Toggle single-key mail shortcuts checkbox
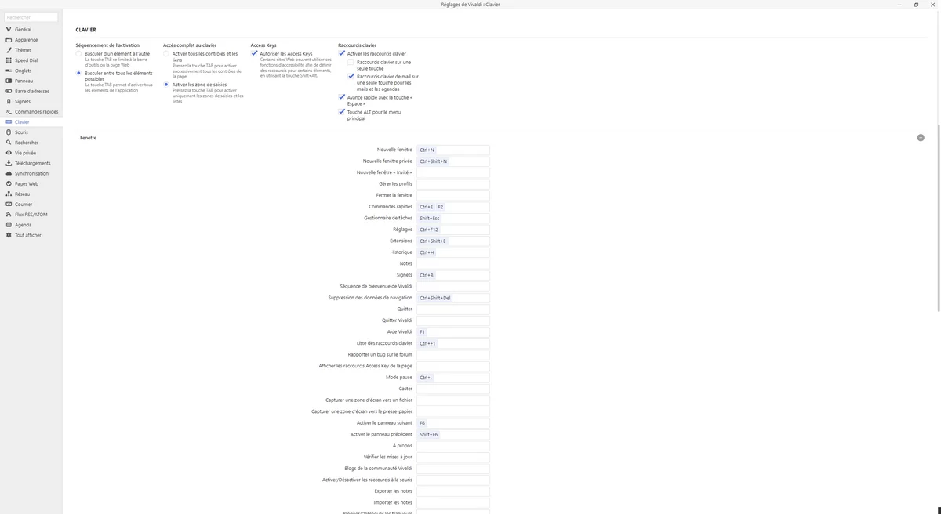This screenshot has height=514, width=941. (x=351, y=77)
